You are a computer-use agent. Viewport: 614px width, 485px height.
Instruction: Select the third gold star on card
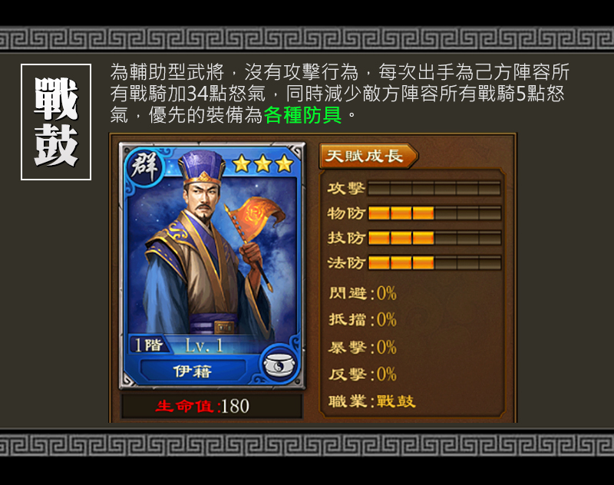(x=284, y=163)
